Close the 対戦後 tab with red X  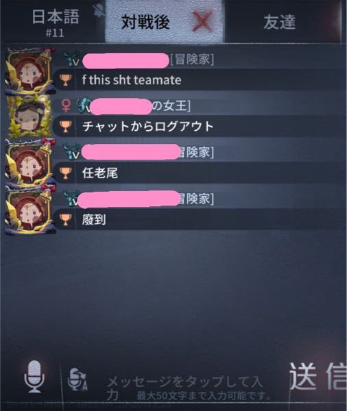[202, 21]
